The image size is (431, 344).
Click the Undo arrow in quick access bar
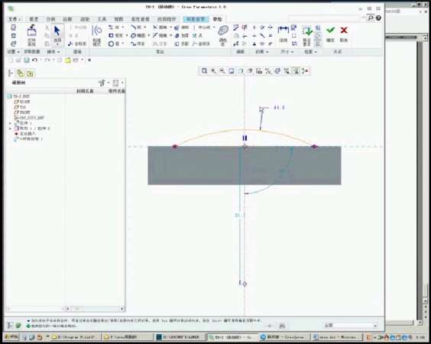click(x=35, y=60)
